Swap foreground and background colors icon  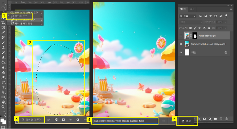pos(5,116)
